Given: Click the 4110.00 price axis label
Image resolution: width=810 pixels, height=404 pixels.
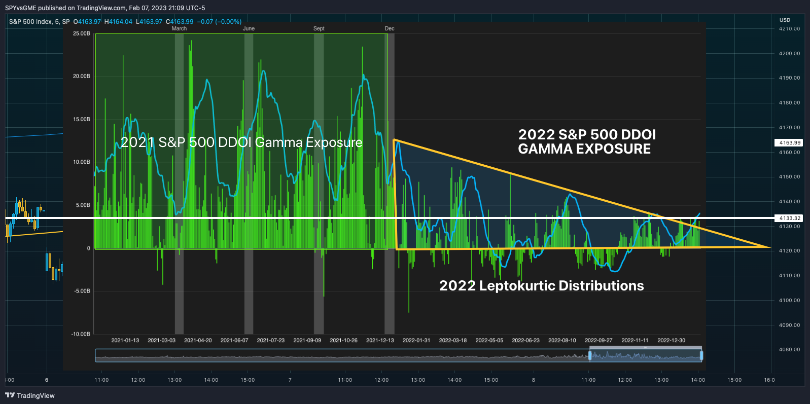Looking at the screenshot, I should coord(790,276).
